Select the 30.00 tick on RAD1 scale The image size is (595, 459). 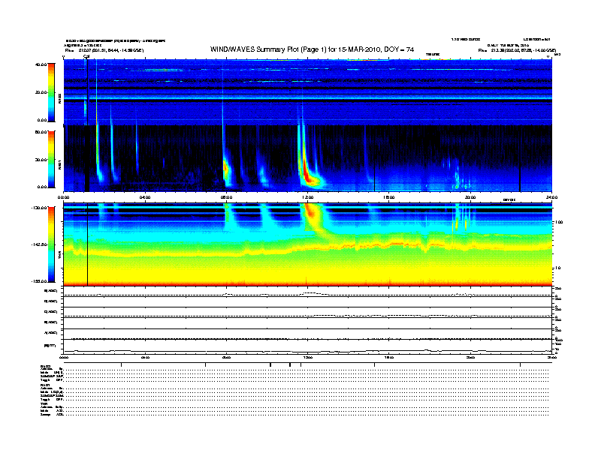click(x=41, y=160)
